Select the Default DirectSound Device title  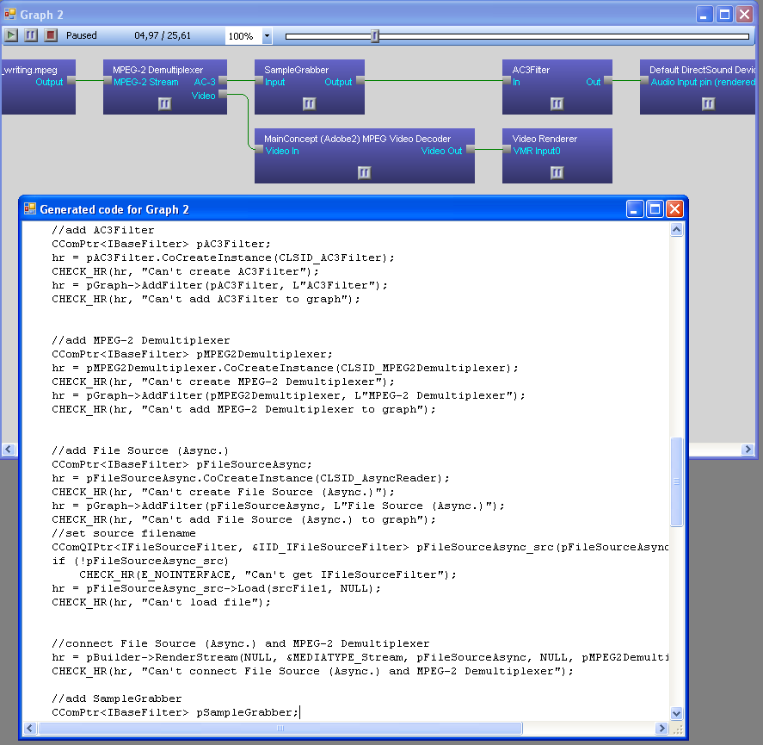coord(702,70)
